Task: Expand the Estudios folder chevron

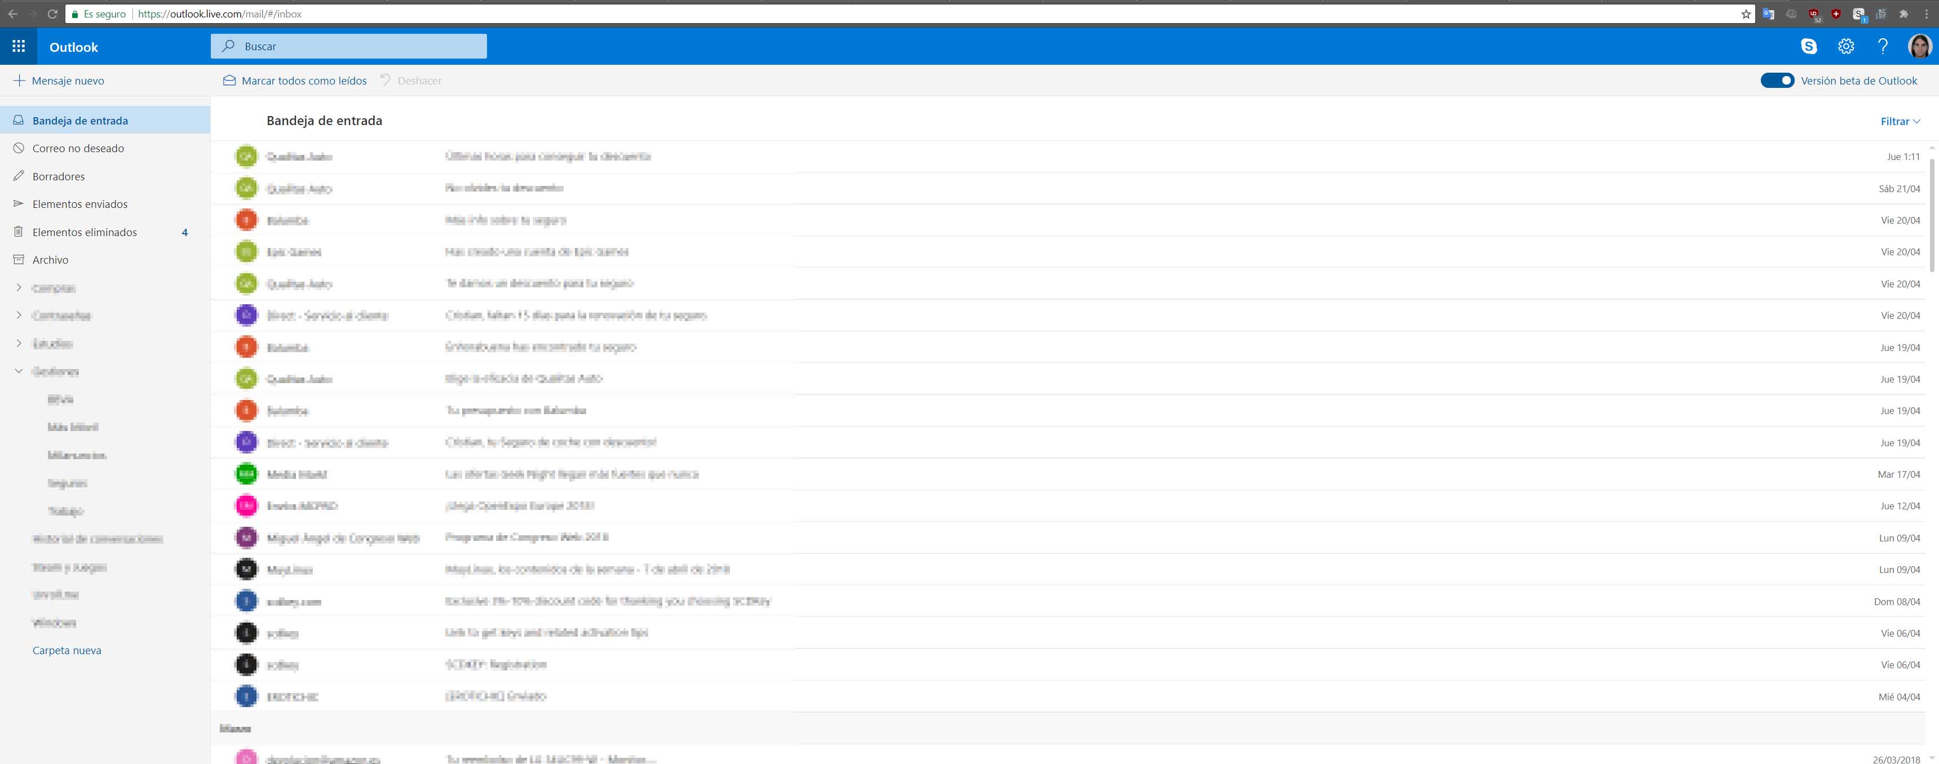Action: pos(19,343)
